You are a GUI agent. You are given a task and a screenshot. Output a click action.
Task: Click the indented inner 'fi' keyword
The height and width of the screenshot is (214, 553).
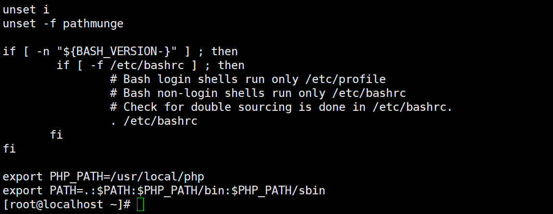click(x=56, y=134)
